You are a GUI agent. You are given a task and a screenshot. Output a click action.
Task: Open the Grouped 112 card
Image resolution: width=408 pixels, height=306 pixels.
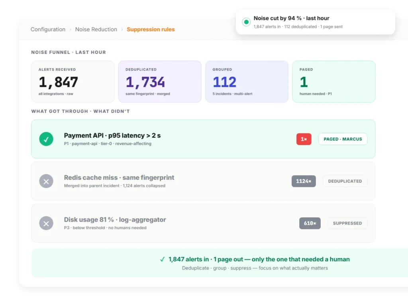tap(247, 82)
